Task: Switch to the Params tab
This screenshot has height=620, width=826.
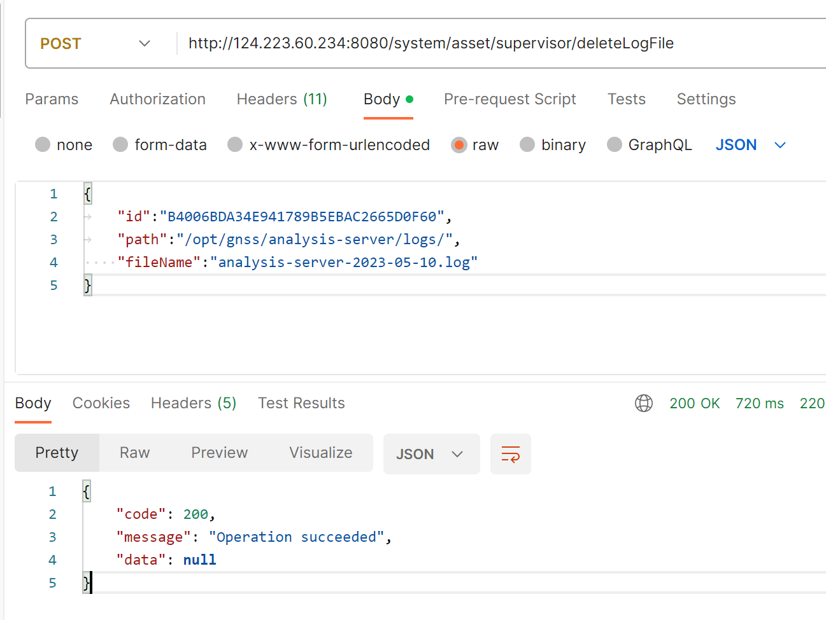Action: point(52,99)
